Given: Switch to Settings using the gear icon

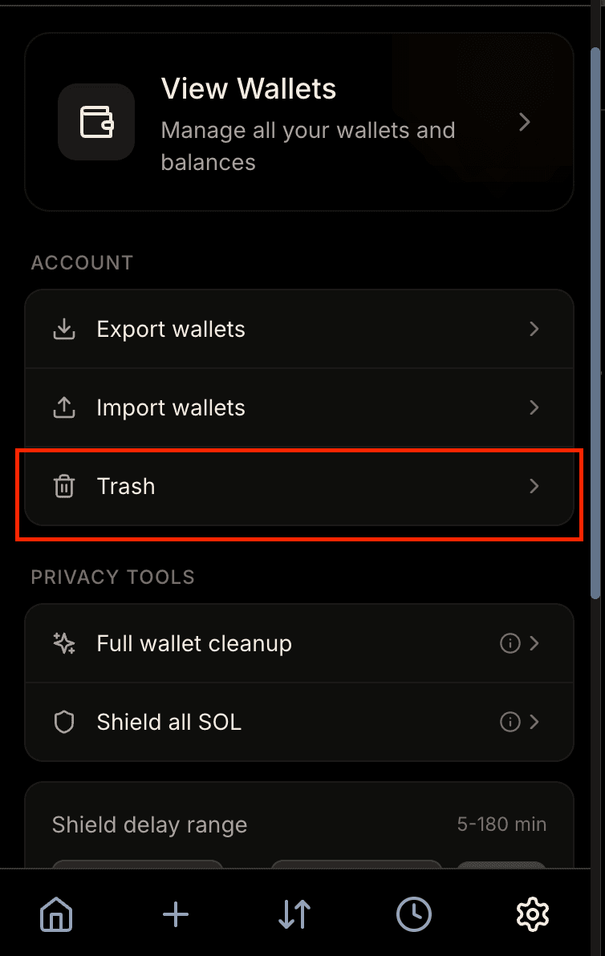Looking at the screenshot, I should (x=532, y=913).
